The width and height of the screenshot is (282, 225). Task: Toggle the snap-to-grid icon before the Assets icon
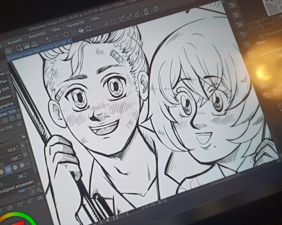pos(137,14)
